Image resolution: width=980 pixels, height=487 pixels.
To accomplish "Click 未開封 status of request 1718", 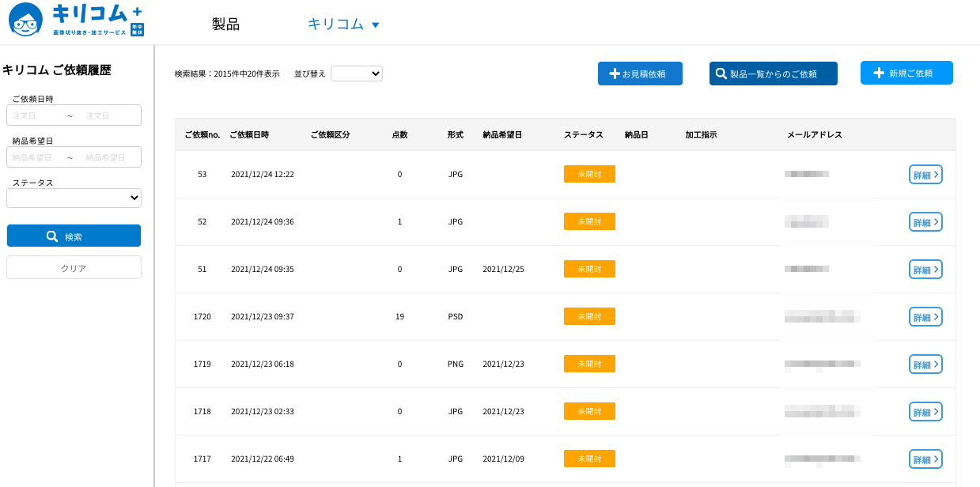I will (x=589, y=411).
